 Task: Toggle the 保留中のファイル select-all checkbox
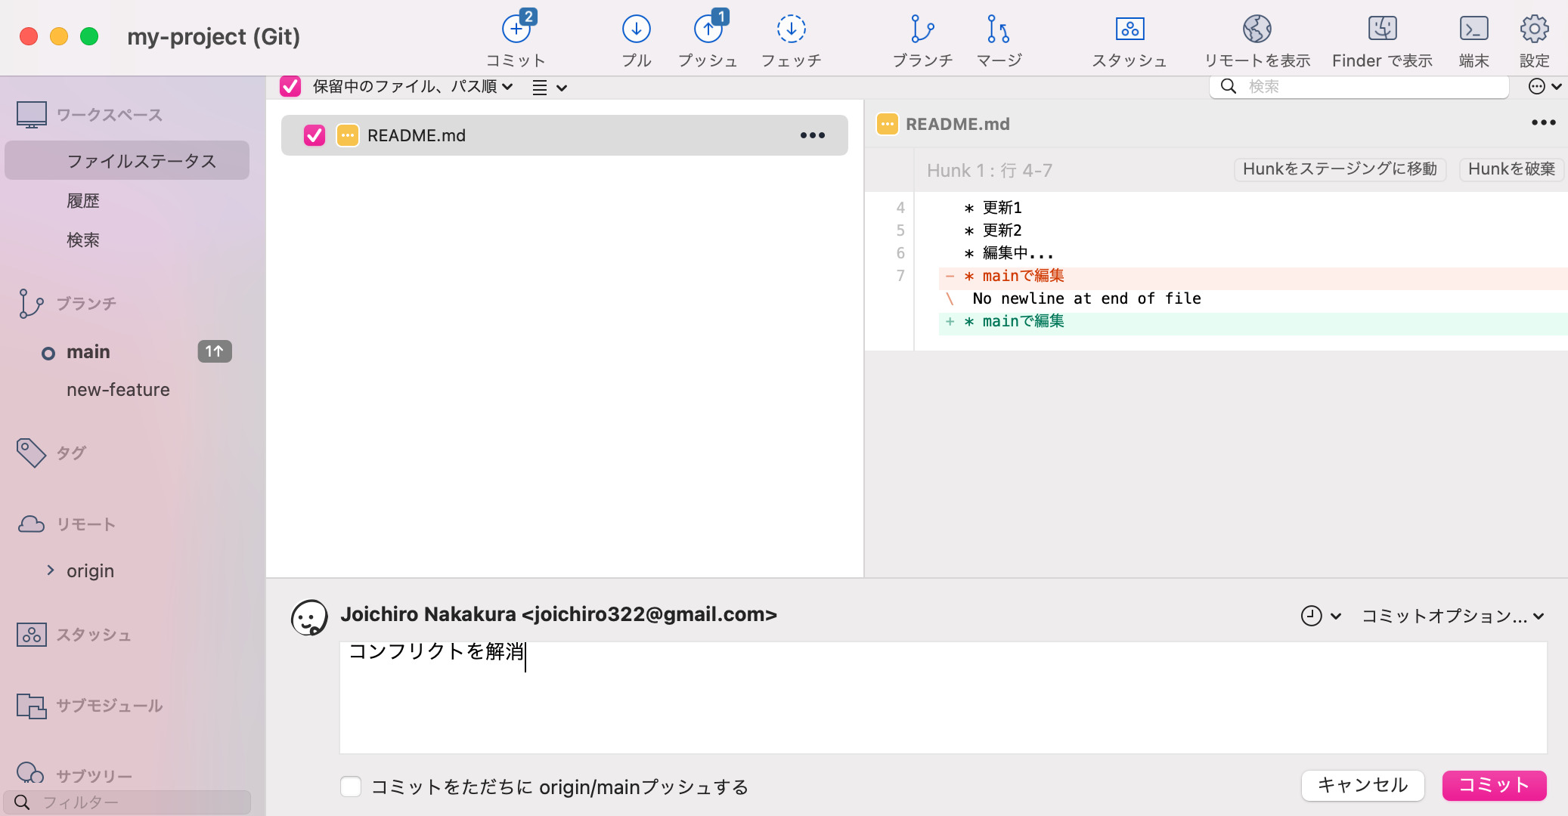(x=291, y=87)
